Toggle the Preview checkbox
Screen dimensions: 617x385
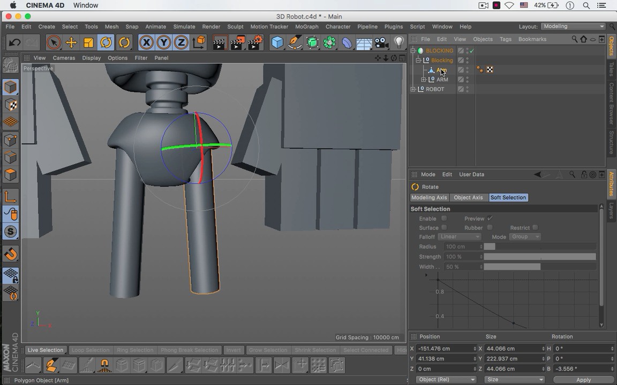tap(490, 219)
